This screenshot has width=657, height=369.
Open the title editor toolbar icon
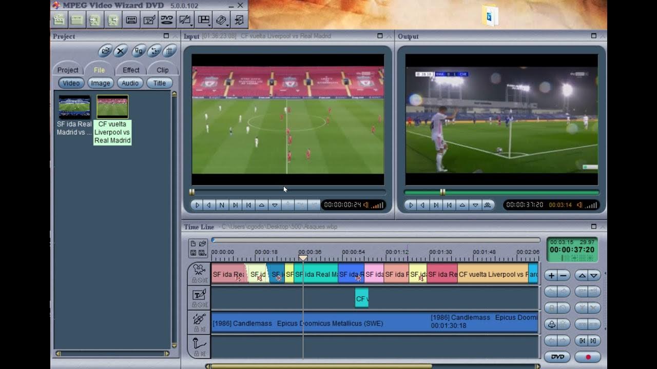click(x=149, y=20)
